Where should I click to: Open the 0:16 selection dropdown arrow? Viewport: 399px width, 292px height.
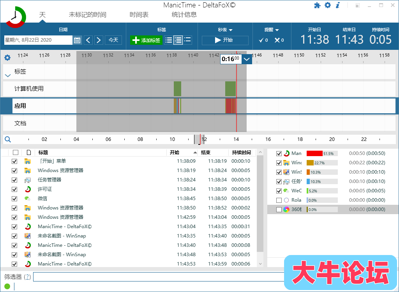247,59
